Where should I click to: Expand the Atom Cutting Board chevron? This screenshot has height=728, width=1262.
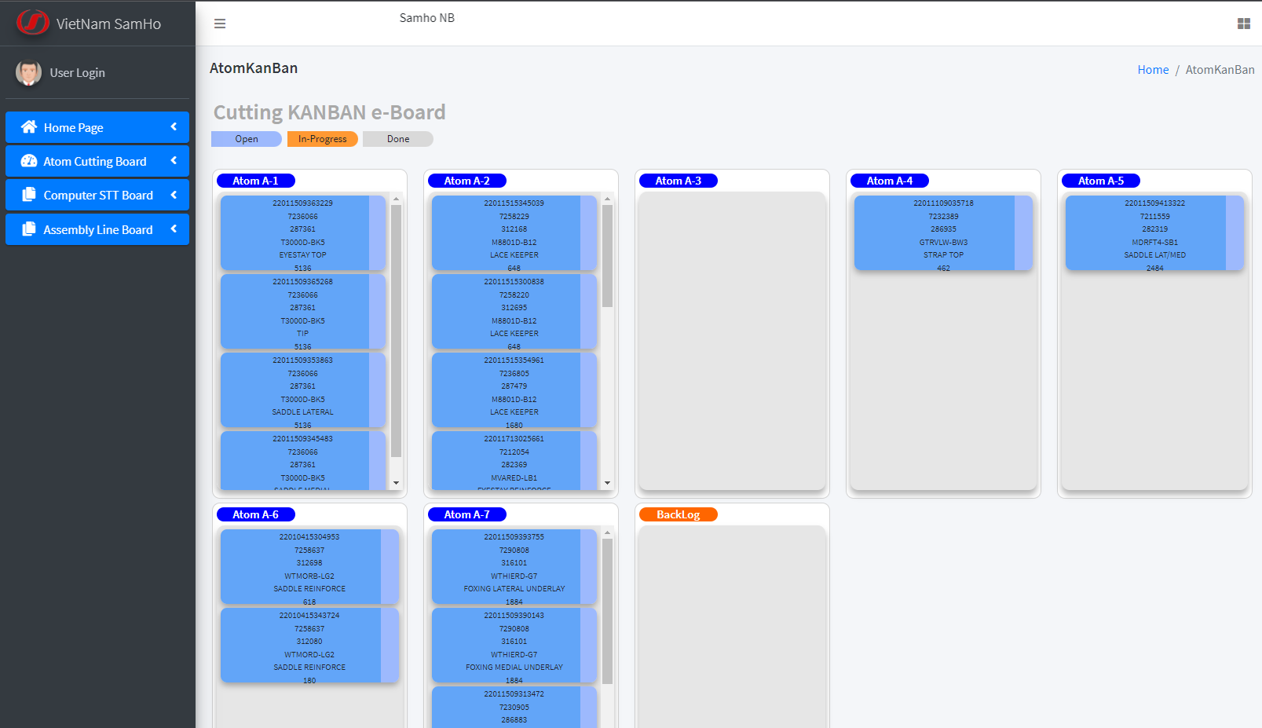coord(174,161)
